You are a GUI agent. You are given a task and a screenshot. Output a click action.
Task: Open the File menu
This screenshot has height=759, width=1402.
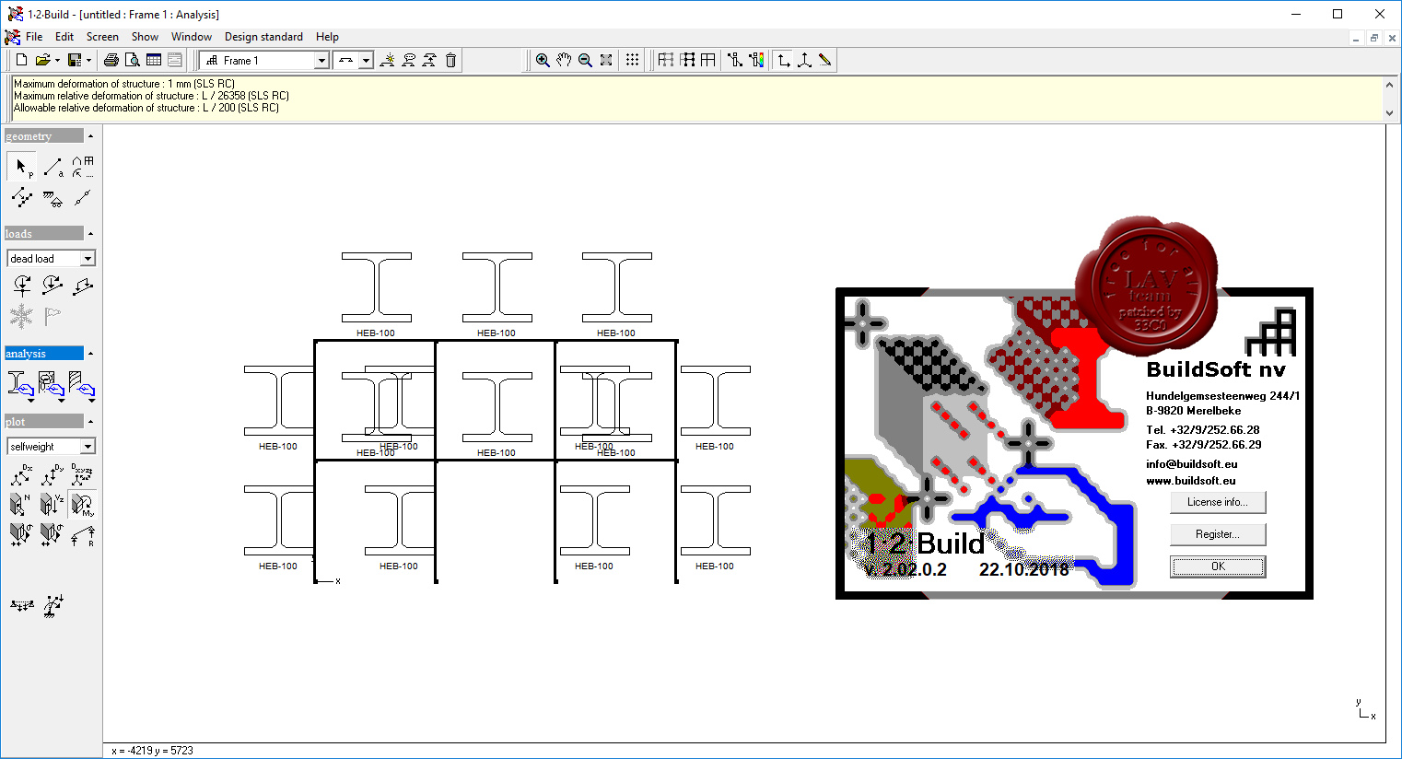tap(34, 37)
